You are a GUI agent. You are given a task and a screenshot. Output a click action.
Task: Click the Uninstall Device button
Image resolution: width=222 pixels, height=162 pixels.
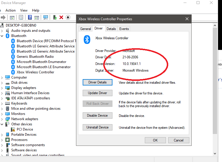pos(97,127)
